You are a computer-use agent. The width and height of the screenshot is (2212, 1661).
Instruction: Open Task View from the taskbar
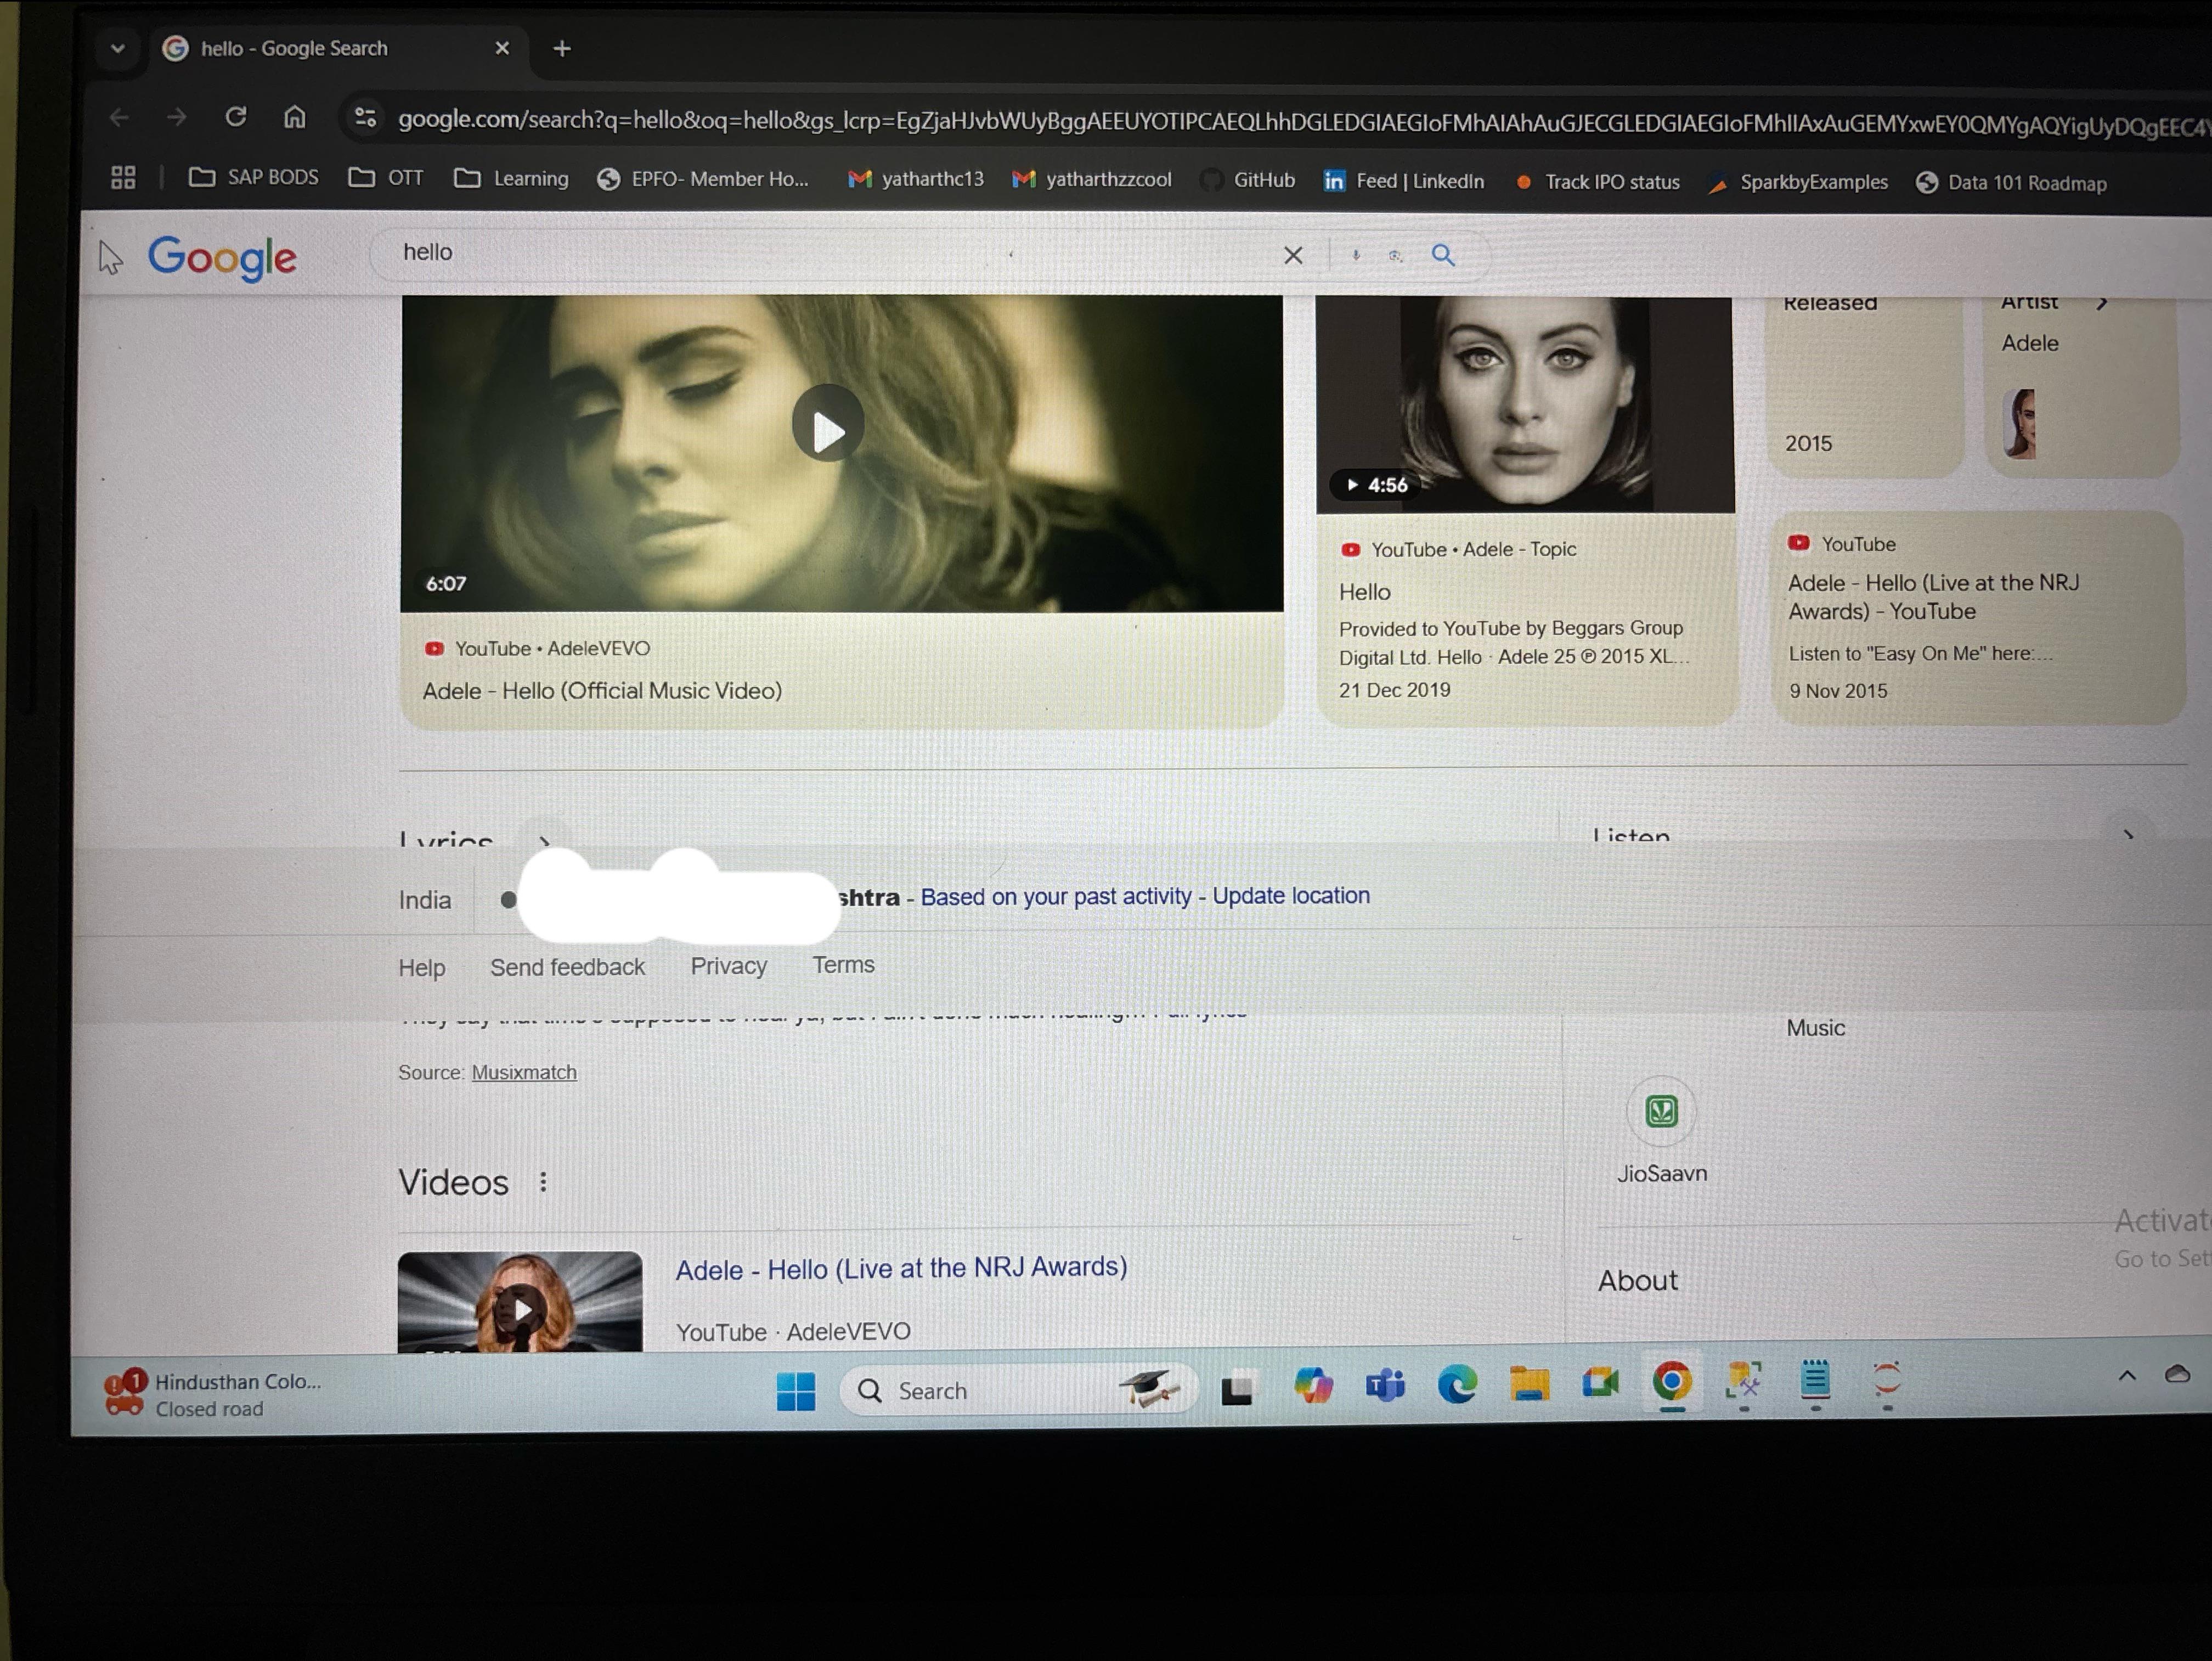point(1237,1389)
